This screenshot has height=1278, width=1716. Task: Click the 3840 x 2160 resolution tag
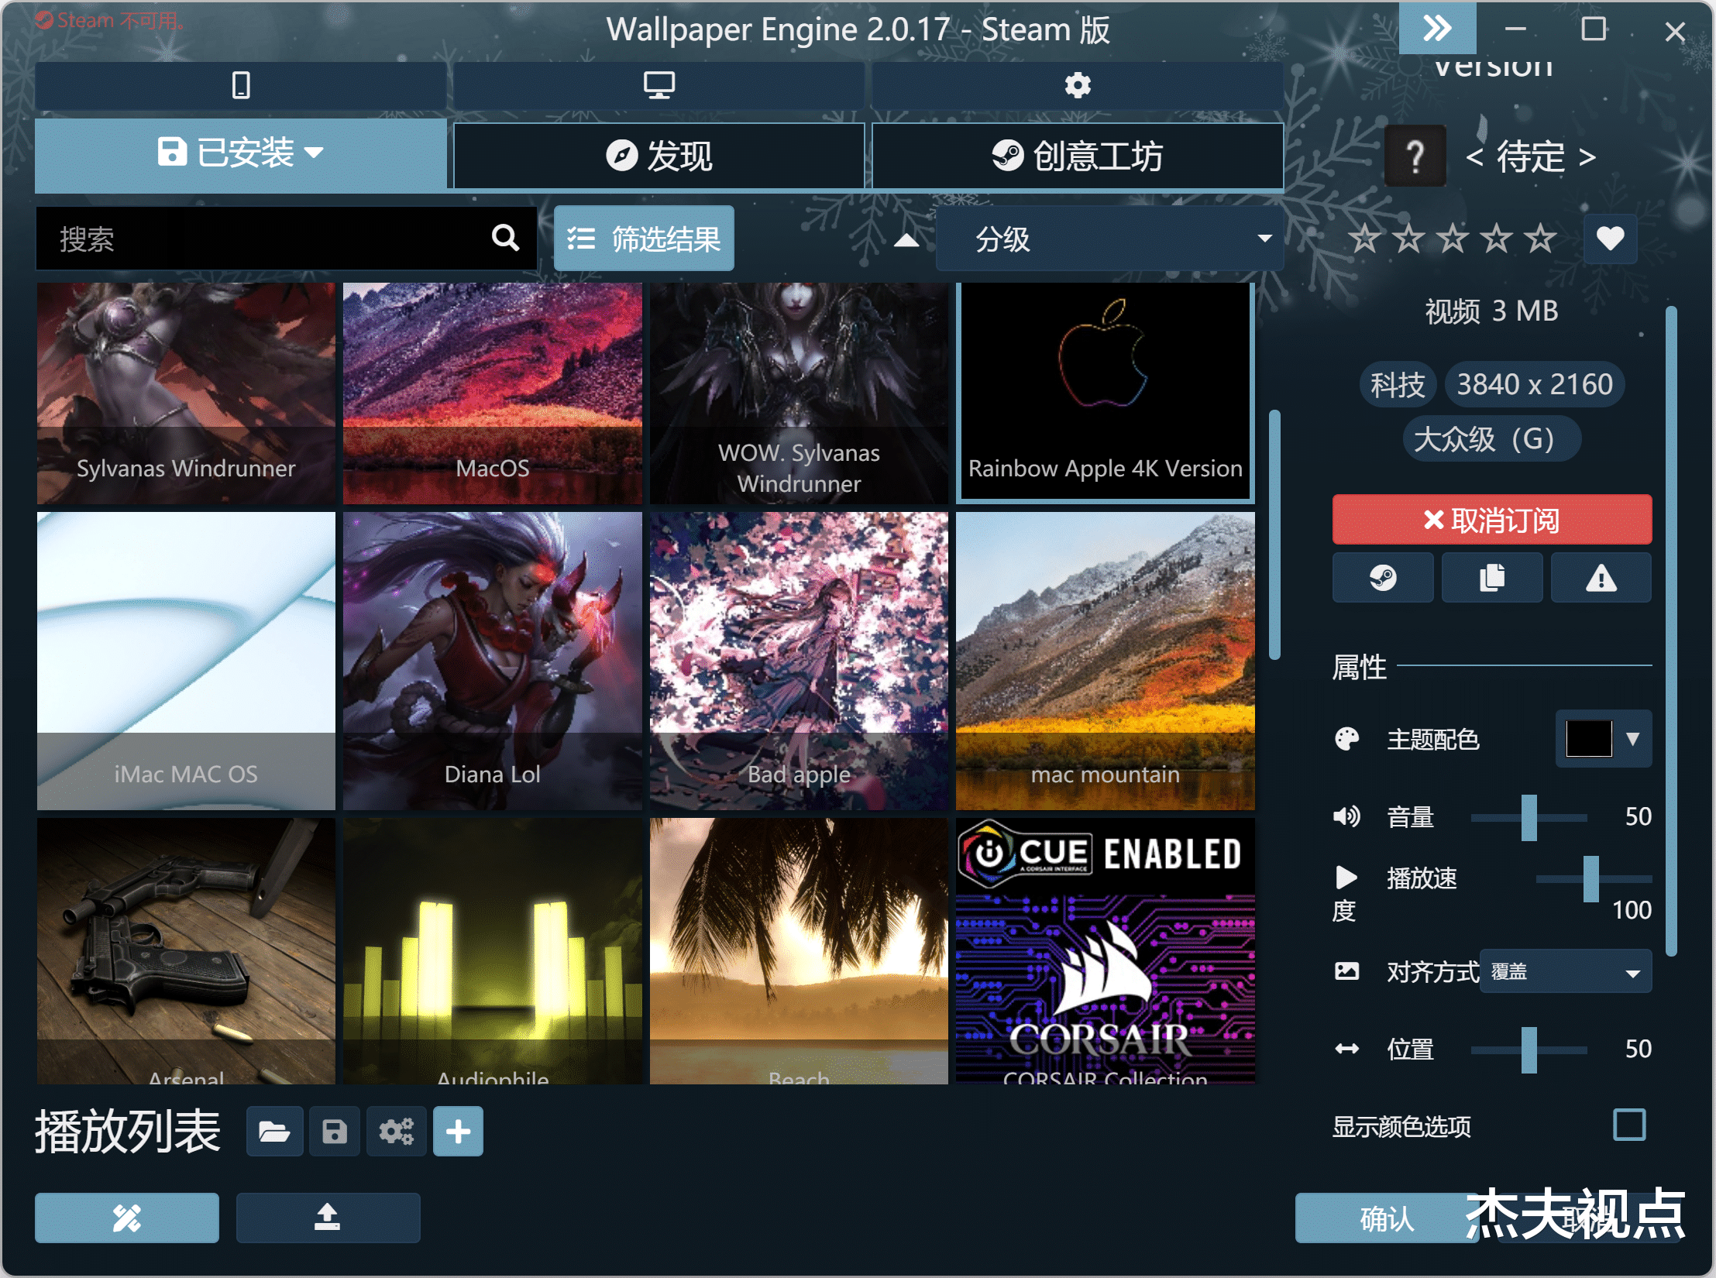coord(1534,384)
